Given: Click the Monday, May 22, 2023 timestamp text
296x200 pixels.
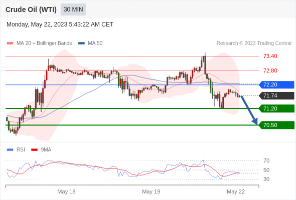Looking at the screenshot, I should coord(60,24).
